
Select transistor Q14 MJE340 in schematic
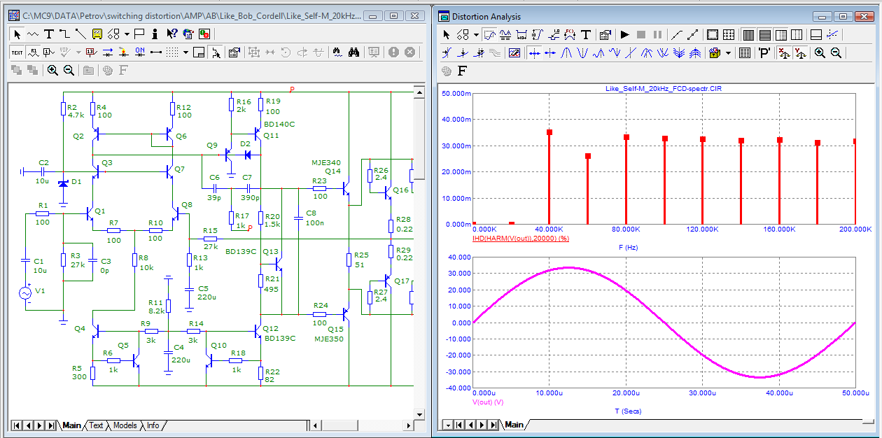click(x=344, y=188)
